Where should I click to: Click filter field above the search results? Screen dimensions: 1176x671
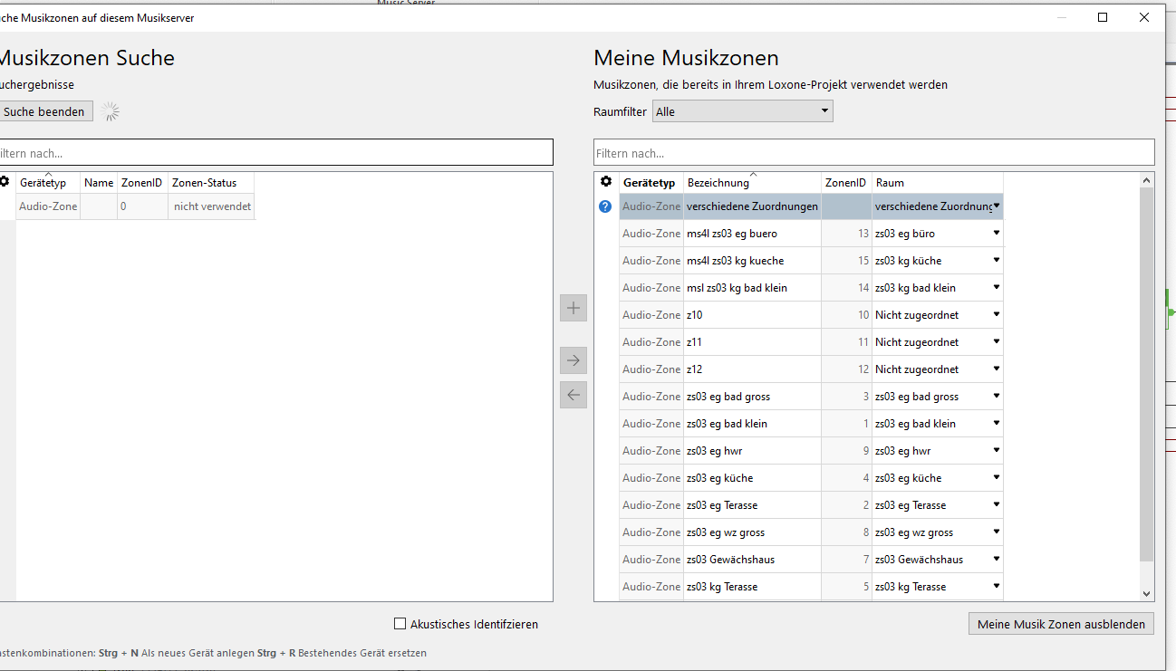pyautogui.click(x=272, y=153)
